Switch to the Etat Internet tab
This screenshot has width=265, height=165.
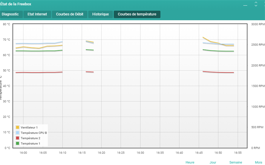(x=37, y=14)
